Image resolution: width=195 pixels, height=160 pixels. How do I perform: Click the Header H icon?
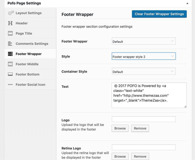pos(10,23)
